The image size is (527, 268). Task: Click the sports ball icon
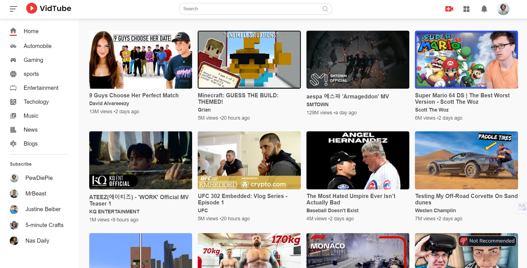coord(13,74)
